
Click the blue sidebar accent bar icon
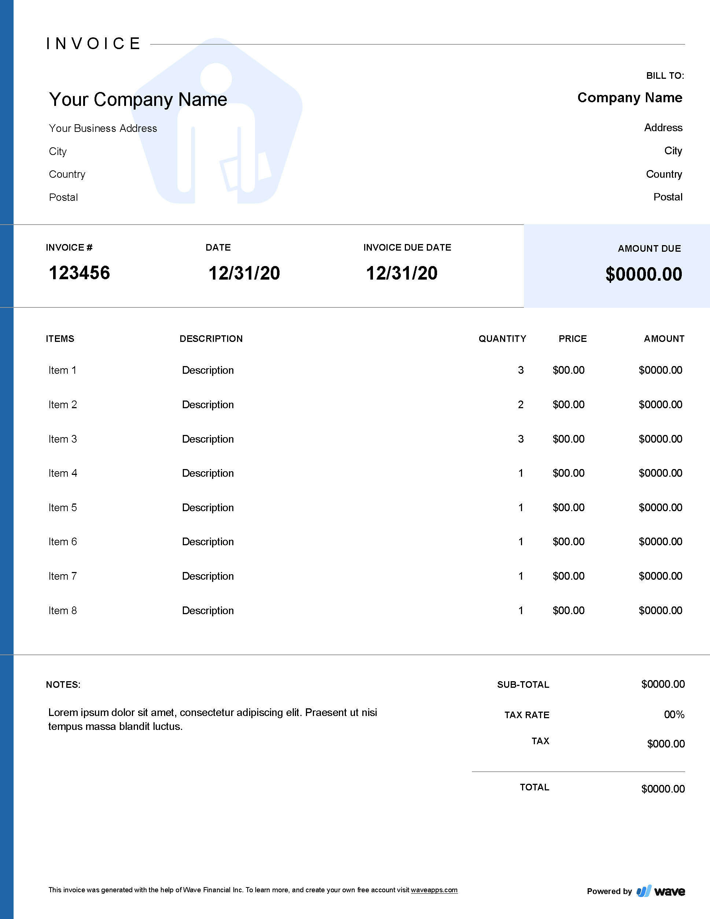(7, 459)
